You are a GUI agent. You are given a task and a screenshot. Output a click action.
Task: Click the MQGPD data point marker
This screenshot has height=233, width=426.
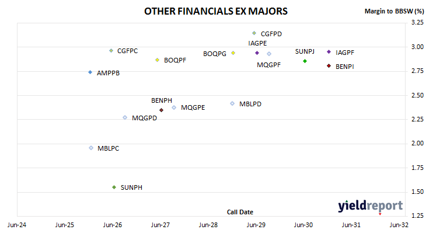point(125,117)
